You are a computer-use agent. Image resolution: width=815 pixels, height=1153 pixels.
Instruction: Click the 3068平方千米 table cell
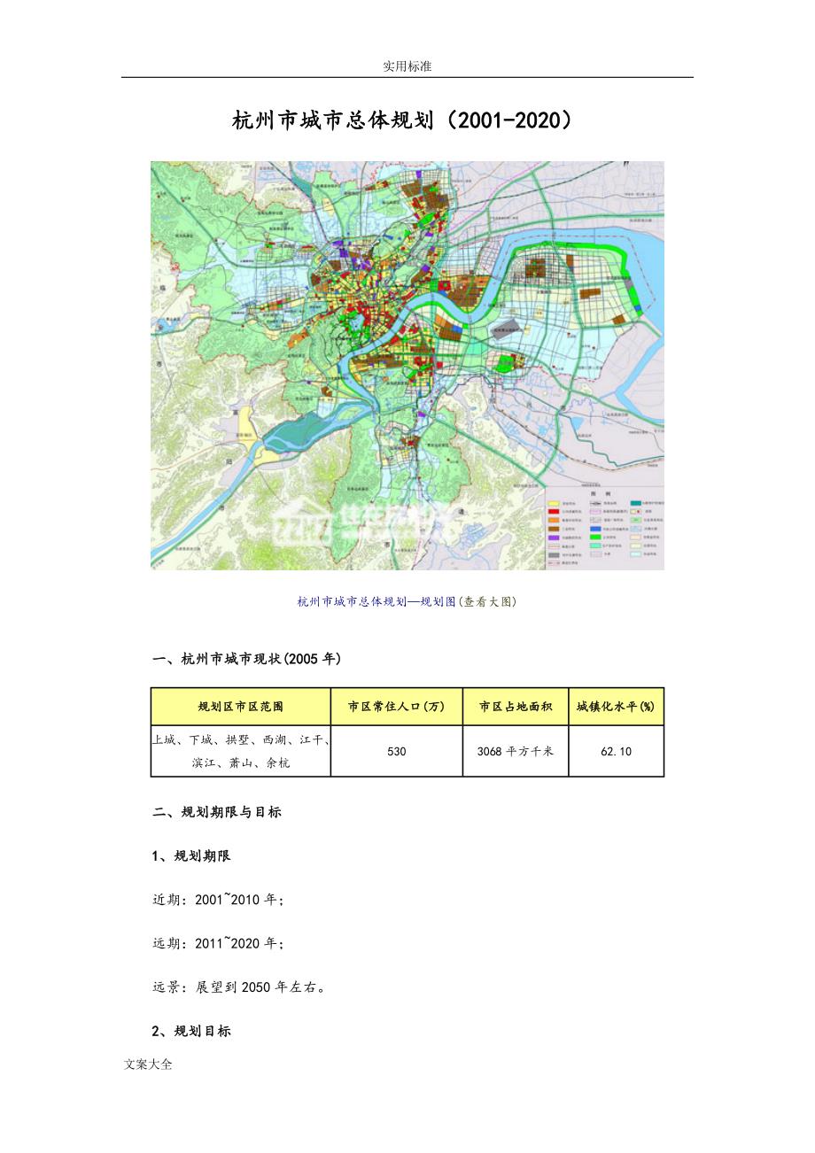[515, 751]
